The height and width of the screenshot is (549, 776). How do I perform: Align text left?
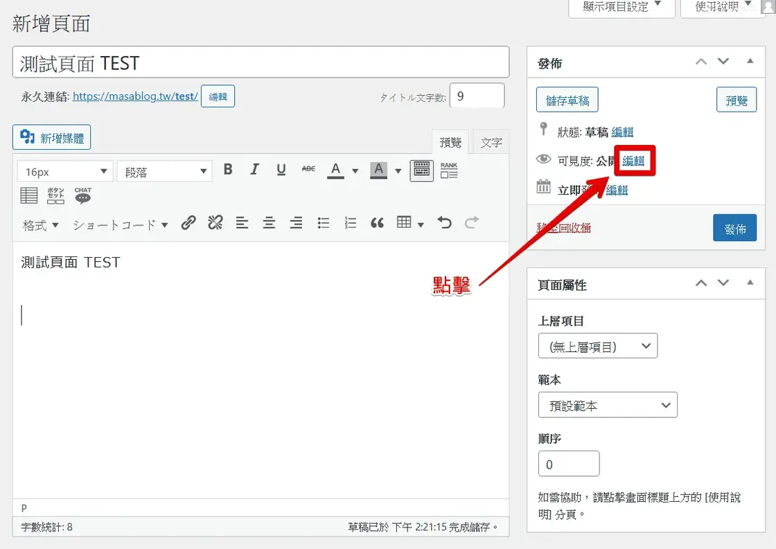[x=242, y=223]
